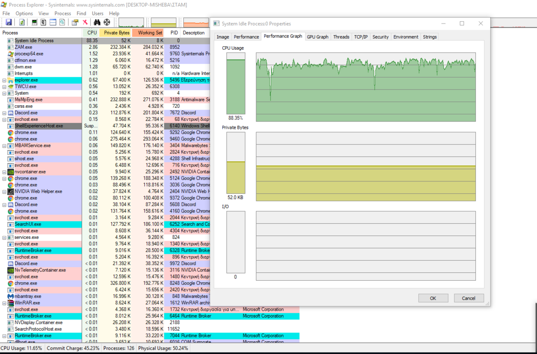The image size is (537, 354).
Task: Click the Save floppy disk toolbar icon
Action: tap(8, 22)
